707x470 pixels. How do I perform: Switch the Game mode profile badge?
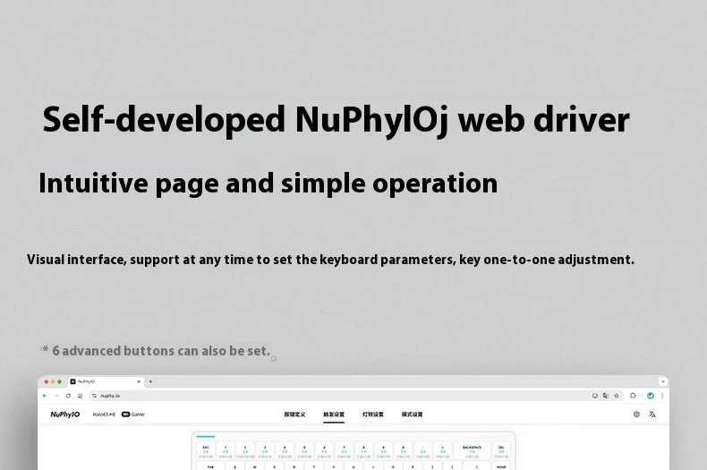pyautogui.click(x=133, y=414)
